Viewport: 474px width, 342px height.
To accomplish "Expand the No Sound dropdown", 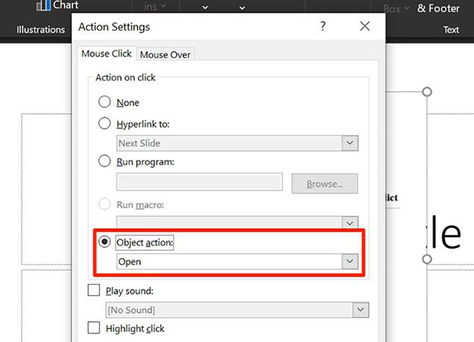I will click(360, 310).
